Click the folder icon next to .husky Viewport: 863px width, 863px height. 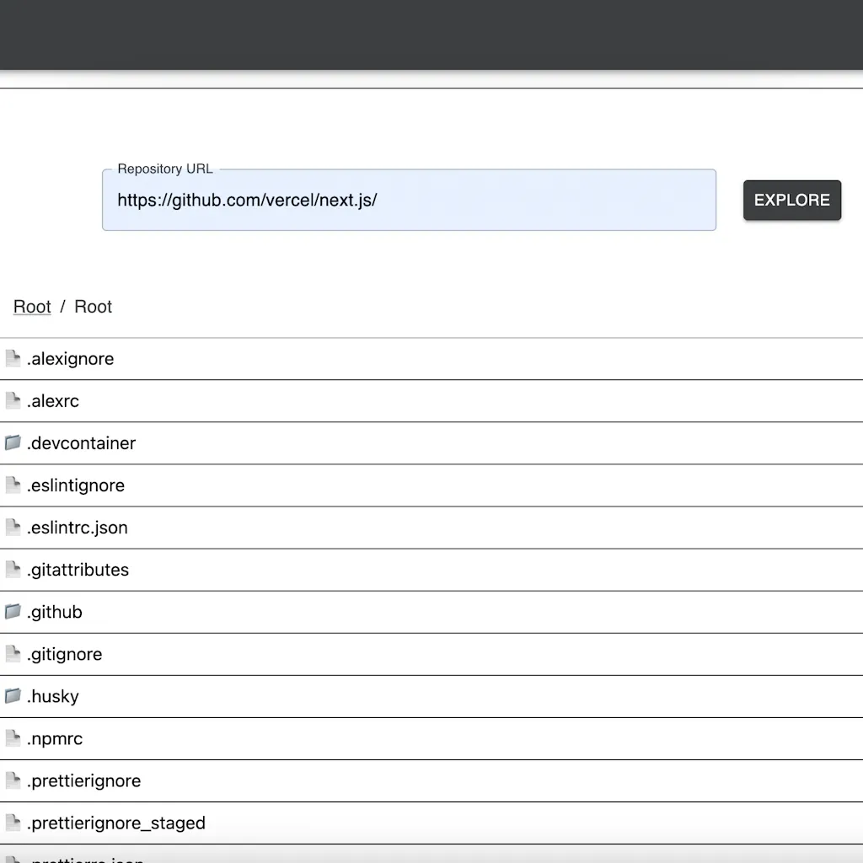tap(13, 696)
